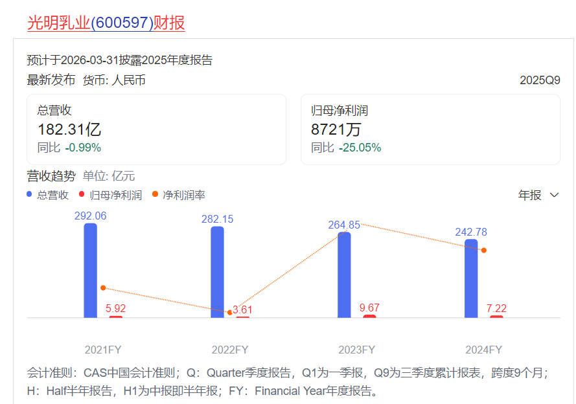Viewport: 576px width, 404px height.
Task: Expand the 年报 period dropdown chevron
Action: (555, 196)
